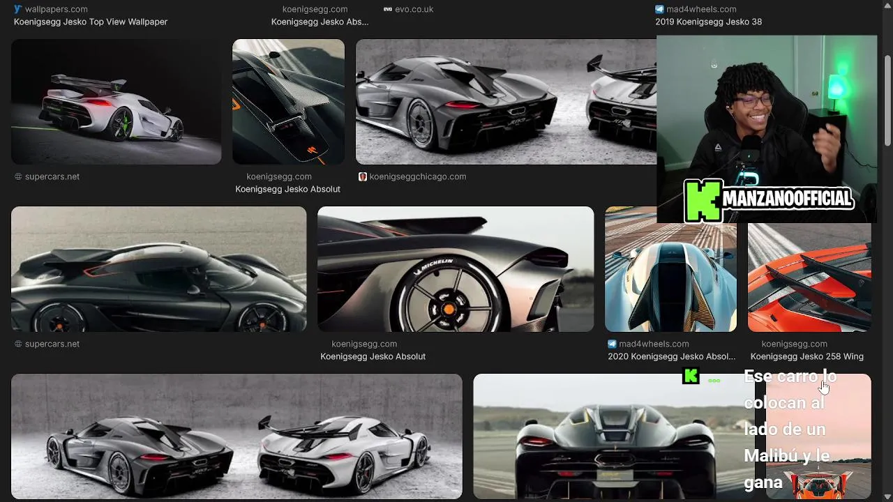
Task: Open the white Jesko rear-view thumbnail
Action: [x=117, y=102]
